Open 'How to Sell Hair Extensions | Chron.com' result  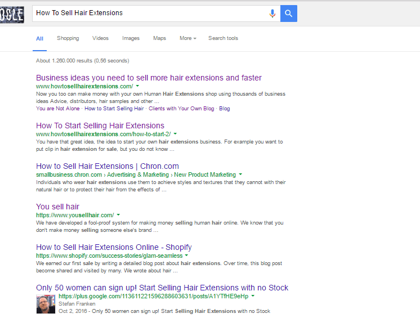tap(108, 166)
